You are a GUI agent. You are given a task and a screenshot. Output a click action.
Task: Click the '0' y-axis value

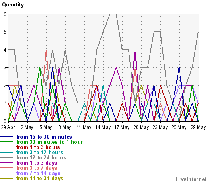[5, 121]
